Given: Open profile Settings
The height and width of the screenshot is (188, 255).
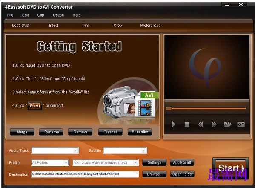Looking at the screenshot, I should click(155, 162).
